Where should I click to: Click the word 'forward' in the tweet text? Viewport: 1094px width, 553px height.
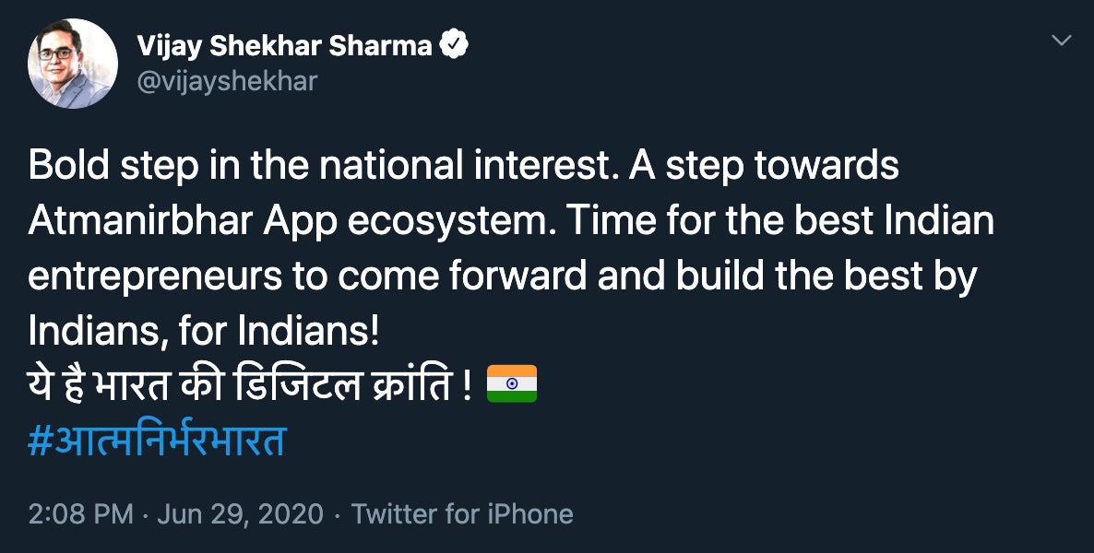click(x=517, y=276)
